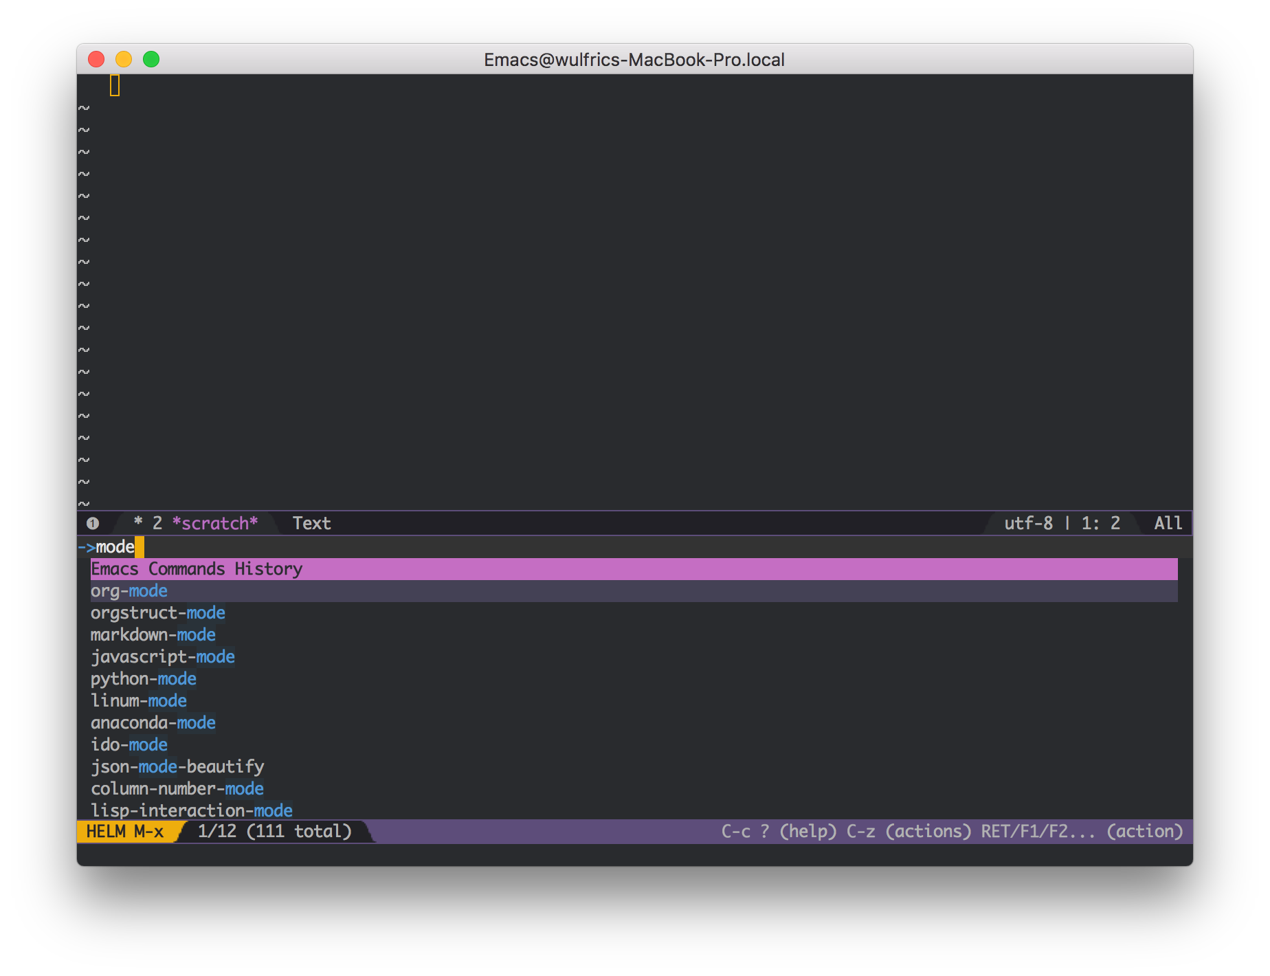1270x976 pixels.
Task: Click the utf-8 encoding indicator
Action: click(x=1027, y=523)
